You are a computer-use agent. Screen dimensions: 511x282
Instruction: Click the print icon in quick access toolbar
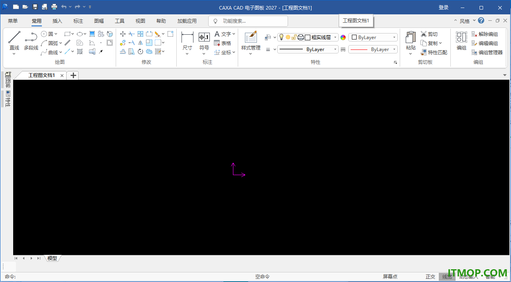coord(54,7)
